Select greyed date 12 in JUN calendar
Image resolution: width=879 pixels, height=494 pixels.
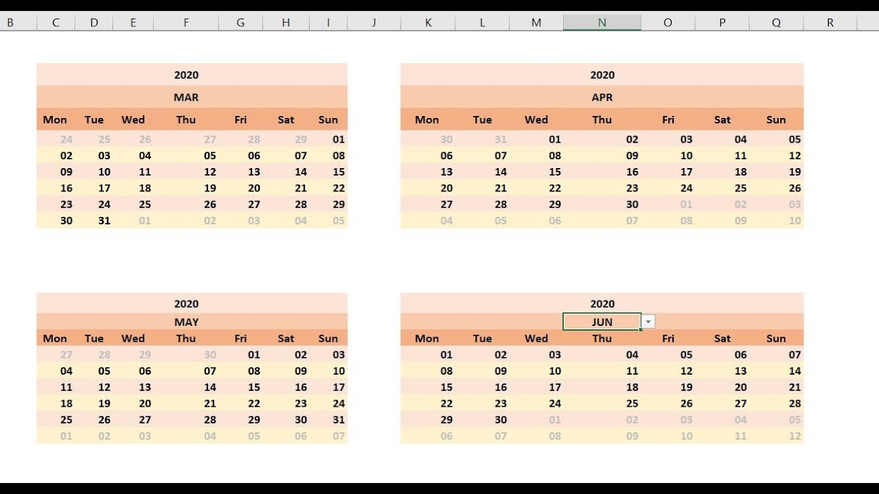(795, 436)
